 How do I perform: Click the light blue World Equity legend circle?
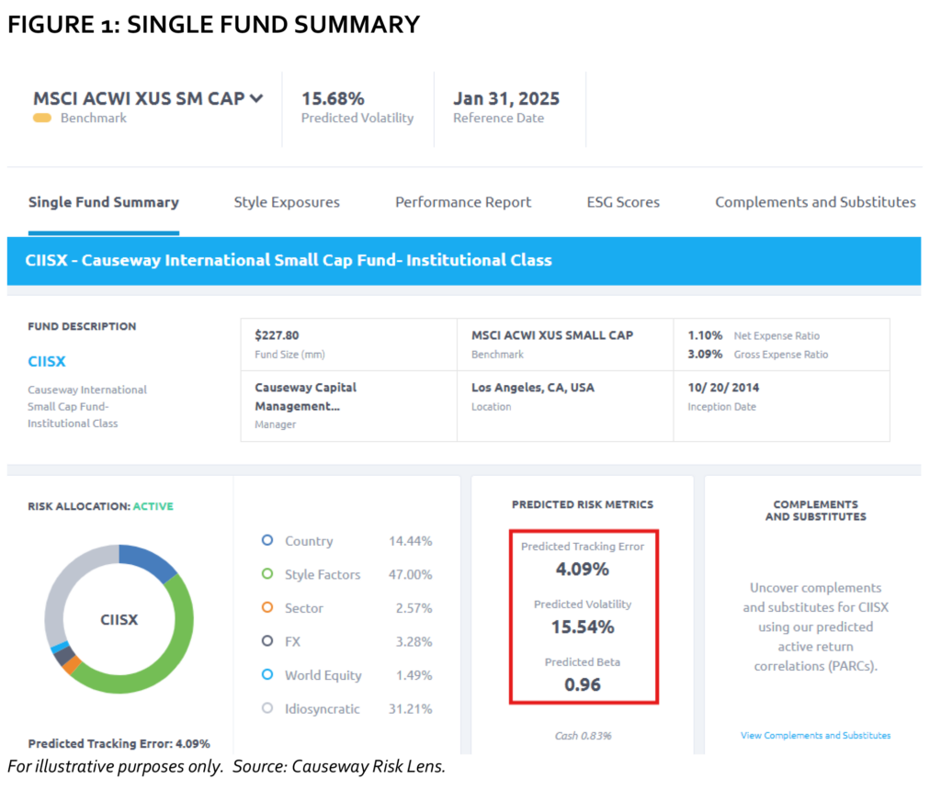(x=267, y=674)
